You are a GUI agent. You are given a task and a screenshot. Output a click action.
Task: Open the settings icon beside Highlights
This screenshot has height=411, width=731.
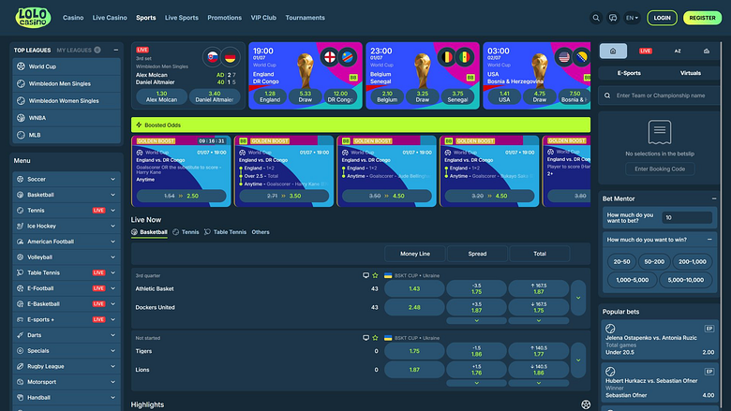click(586, 404)
